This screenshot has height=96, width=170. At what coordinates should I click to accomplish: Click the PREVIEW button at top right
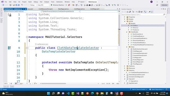(164, 5)
